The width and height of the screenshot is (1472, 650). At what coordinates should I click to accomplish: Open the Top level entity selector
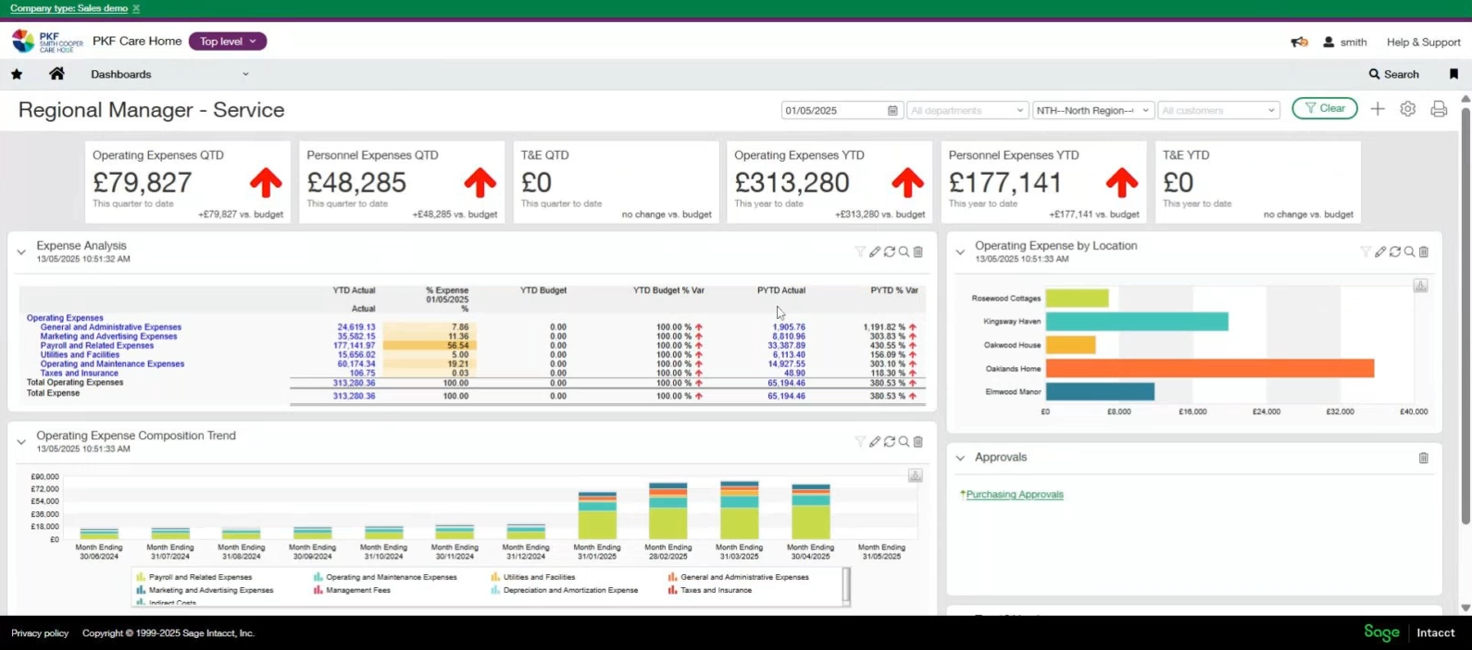tap(228, 42)
